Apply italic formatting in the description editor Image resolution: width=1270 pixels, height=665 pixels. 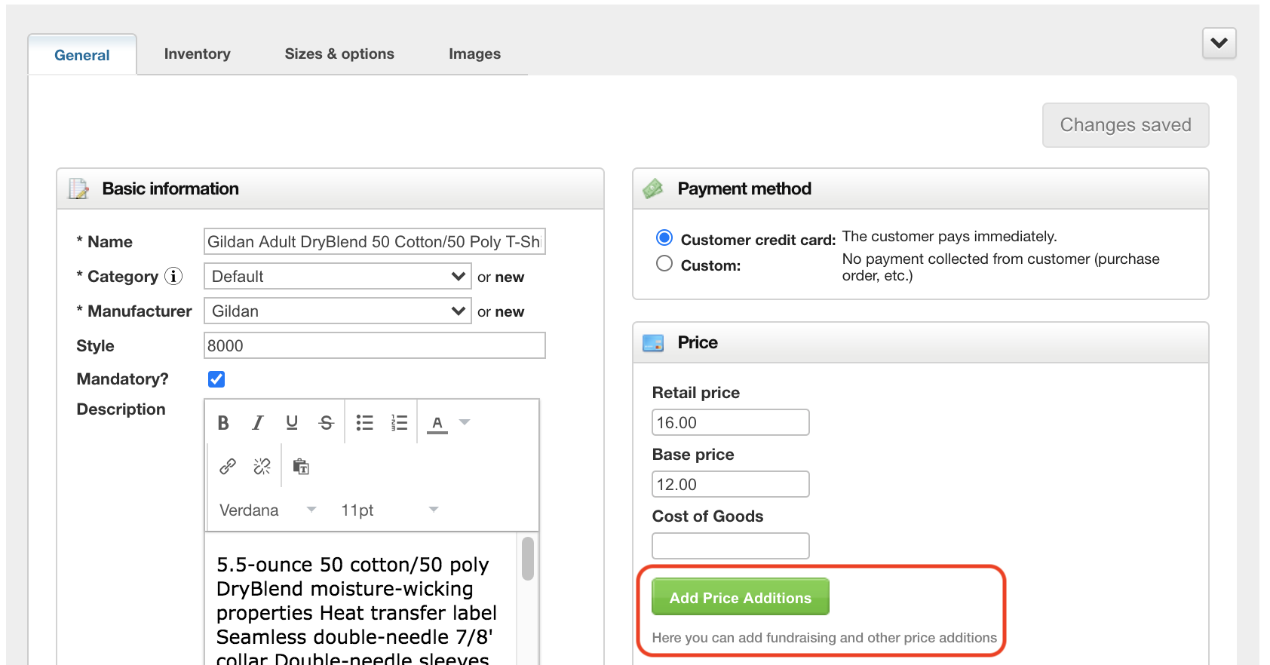tap(258, 423)
